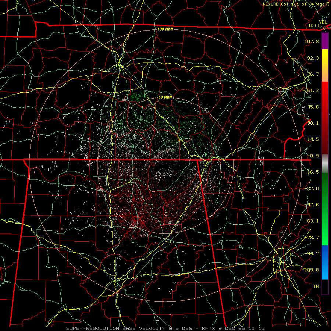Viewport: 331px width, 331px height.
Task: Pick the blue segment of the color bar
Action: click(x=325, y=262)
